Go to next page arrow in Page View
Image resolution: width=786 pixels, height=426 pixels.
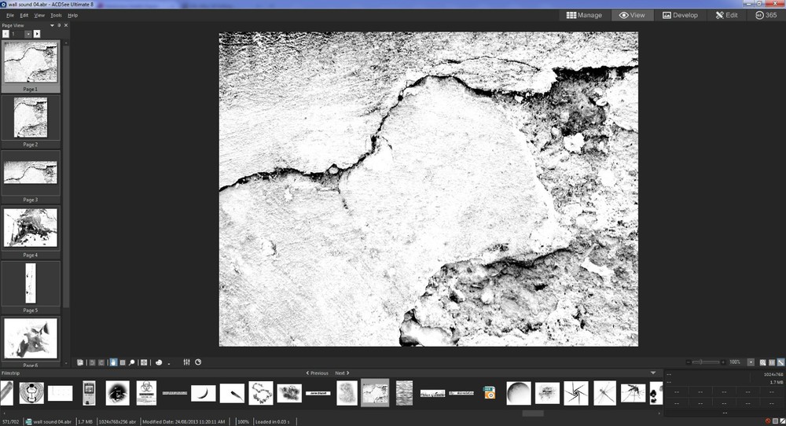point(37,34)
